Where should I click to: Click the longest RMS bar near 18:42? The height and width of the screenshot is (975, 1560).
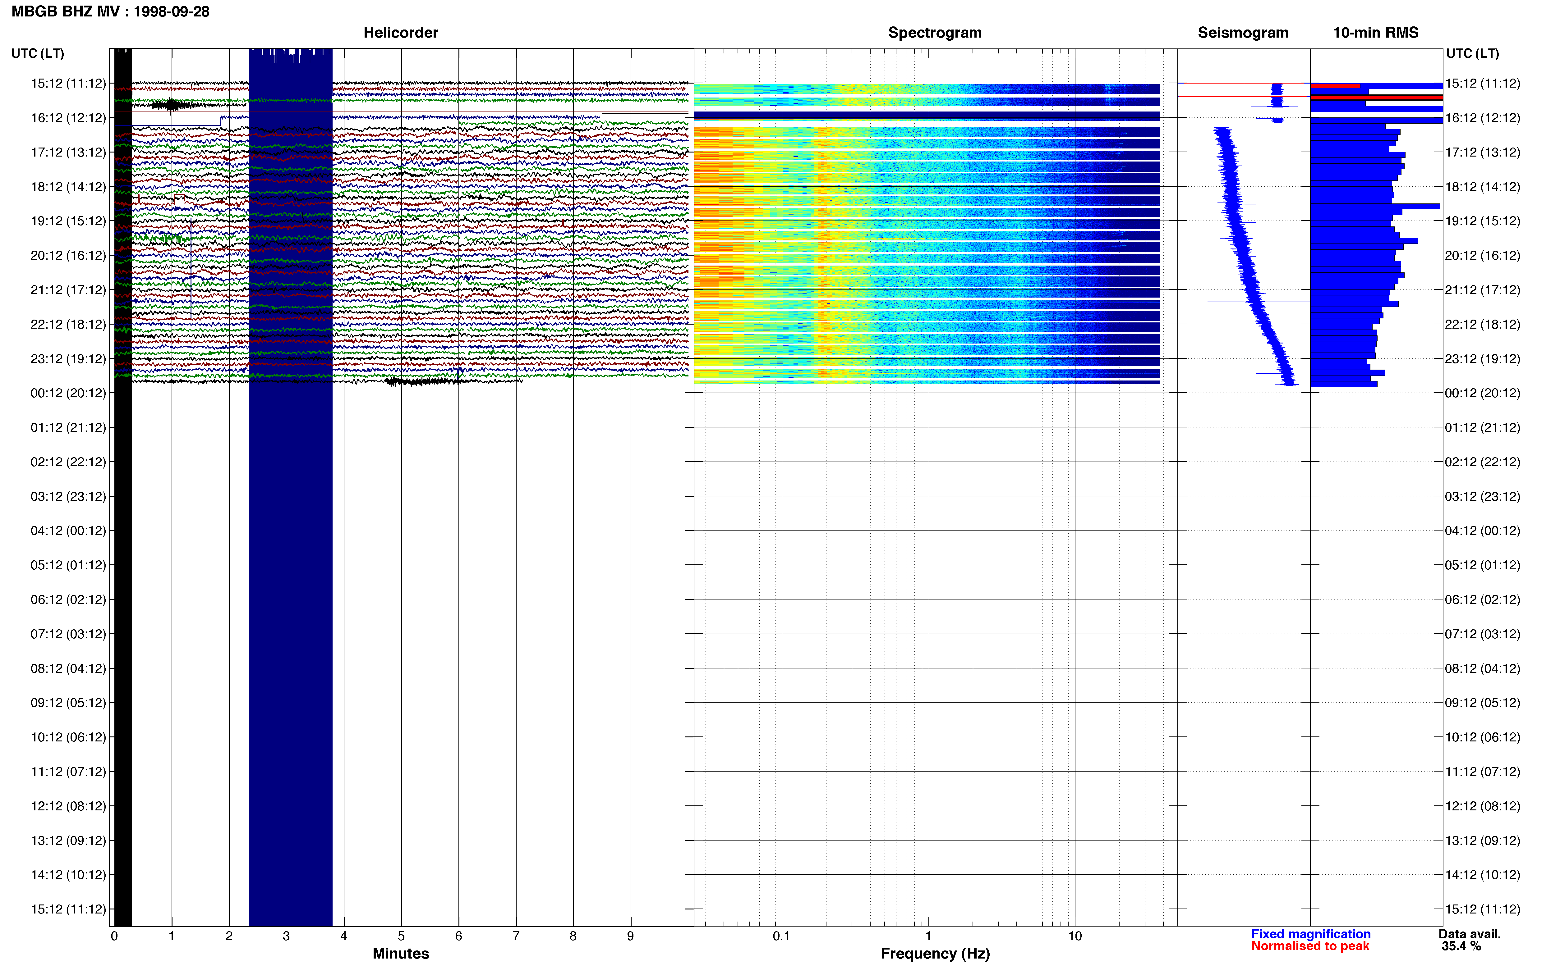click(x=1375, y=206)
